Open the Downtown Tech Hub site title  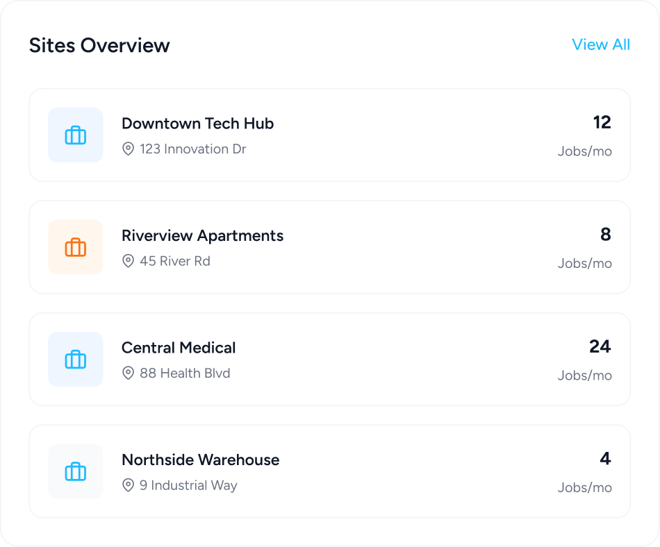click(197, 124)
